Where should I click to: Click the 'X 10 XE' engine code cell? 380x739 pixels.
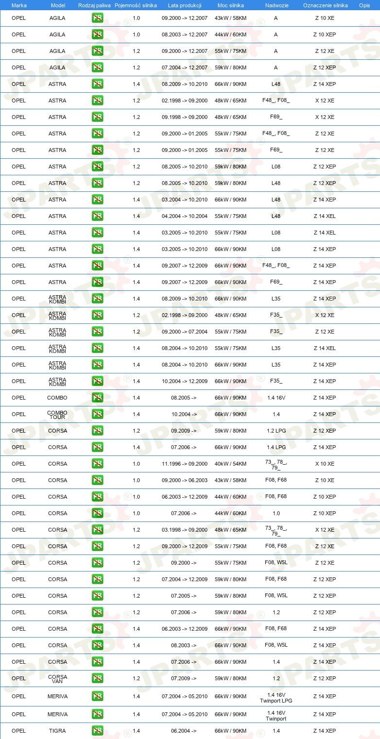(325, 464)
